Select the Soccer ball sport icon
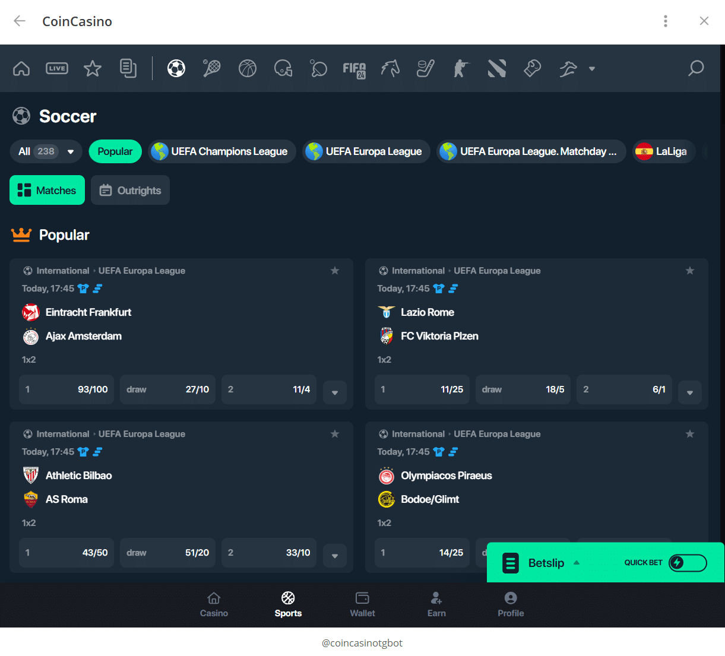The width and height of the screenshot is (725, 656). [176, 69]
